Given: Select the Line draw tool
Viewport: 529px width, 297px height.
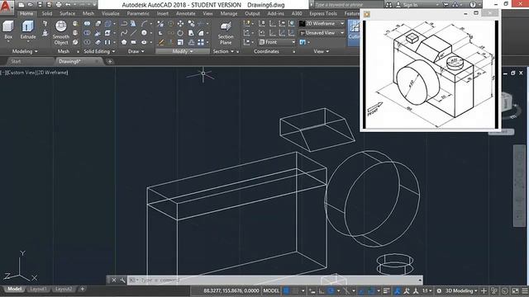Looking at the screenshot, I should (x=133, y=33).
